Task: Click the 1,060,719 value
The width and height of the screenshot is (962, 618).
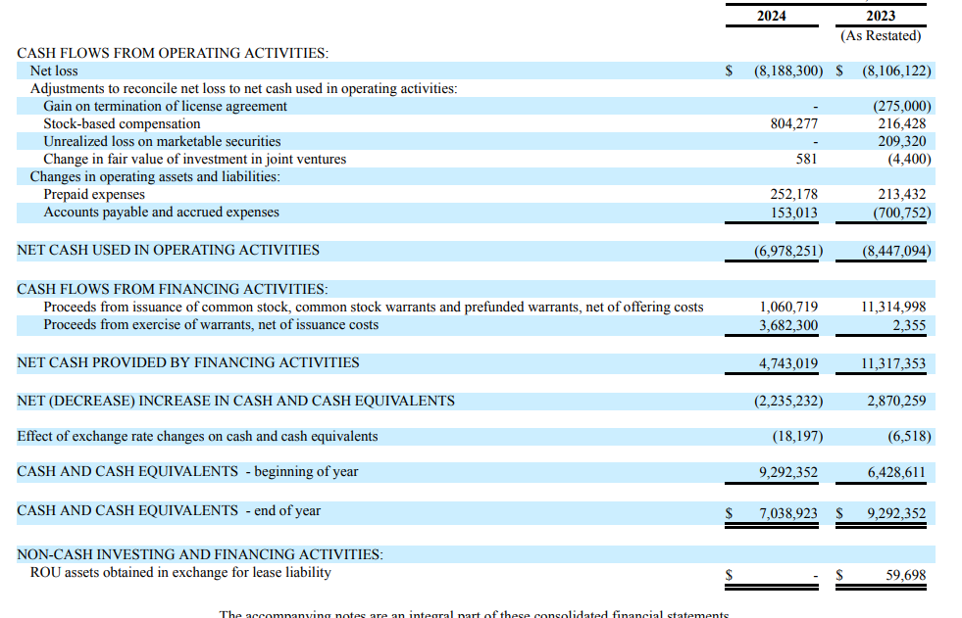Action: [788, 307]
